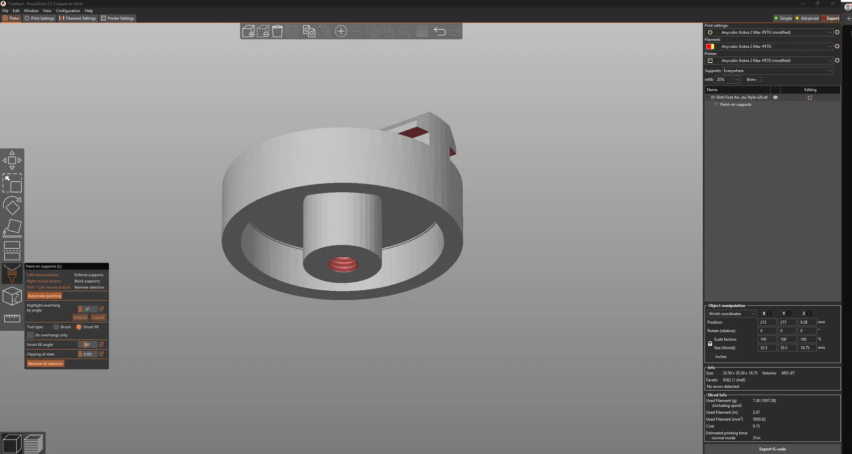Open the Supports dropdown
The width and height of the screenshot is (852, 454).
[x=777, y=71]
